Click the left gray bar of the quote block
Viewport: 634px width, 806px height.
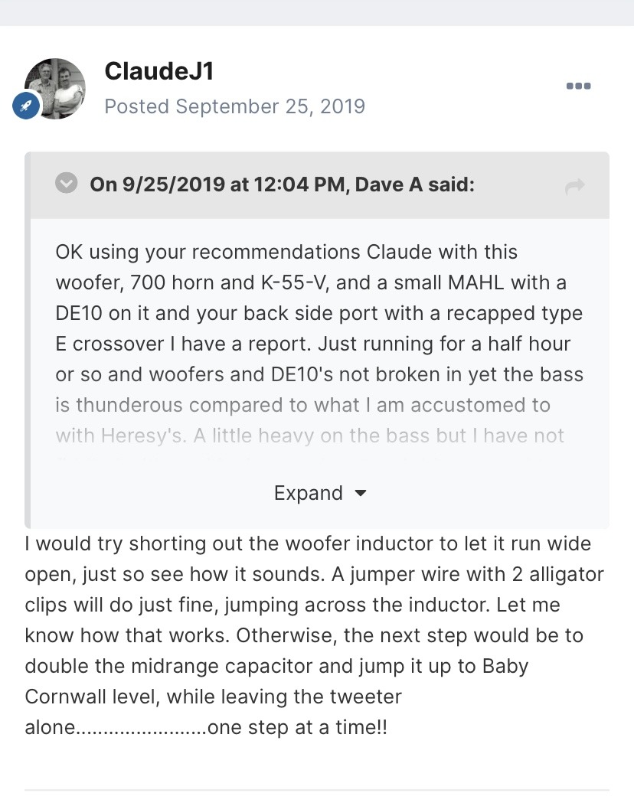coord(28,341)
